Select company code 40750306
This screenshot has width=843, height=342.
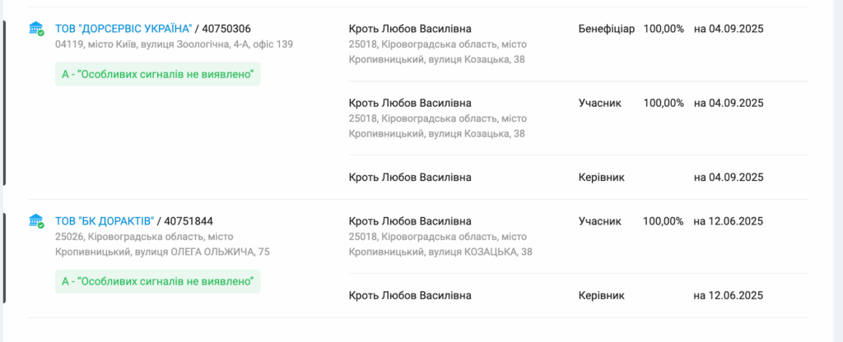pos(226,29)
